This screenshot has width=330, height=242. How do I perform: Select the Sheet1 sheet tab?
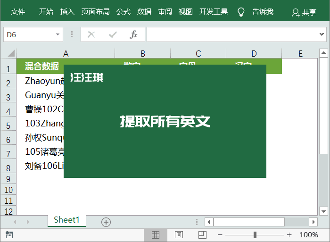(x=67, y=220)
